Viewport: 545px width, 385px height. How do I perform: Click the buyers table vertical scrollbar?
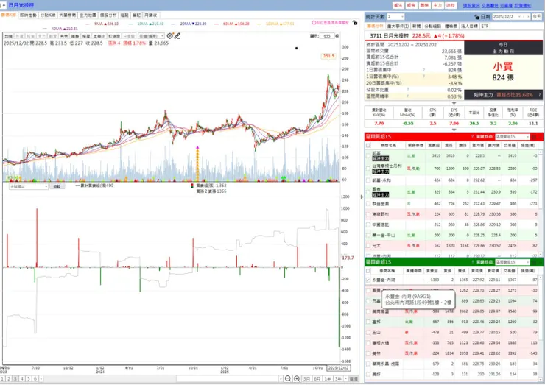coord(541,204)
